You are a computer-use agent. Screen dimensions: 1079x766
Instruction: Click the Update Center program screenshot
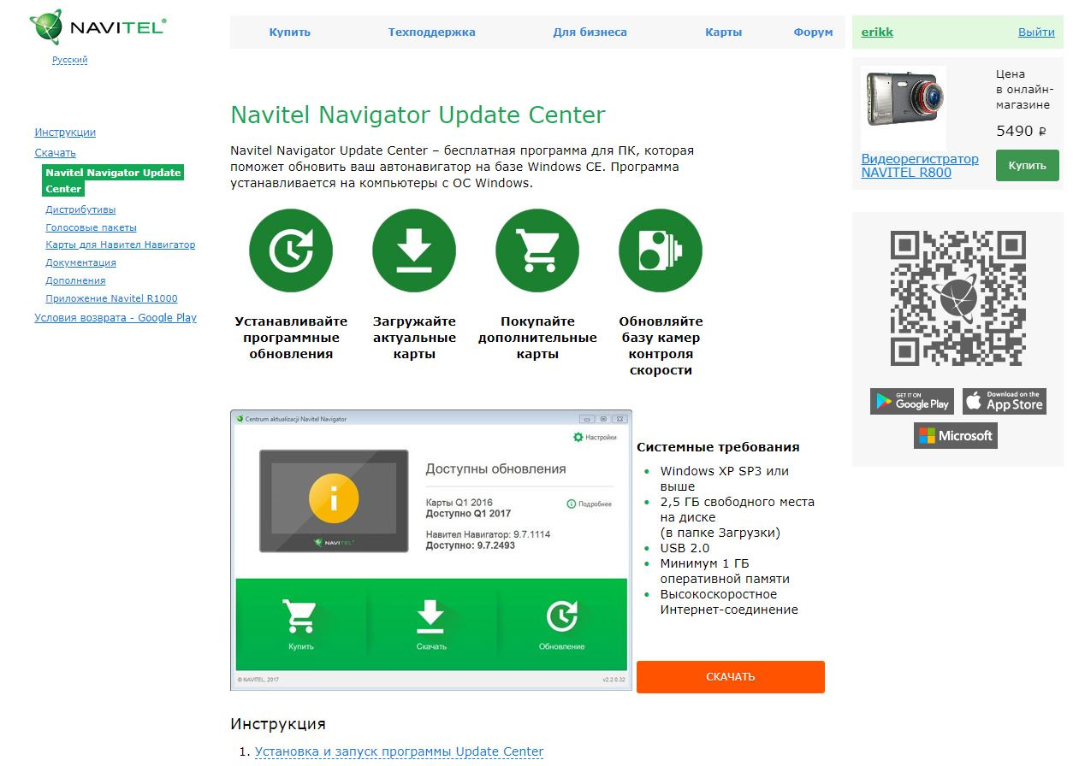[431, 550]
